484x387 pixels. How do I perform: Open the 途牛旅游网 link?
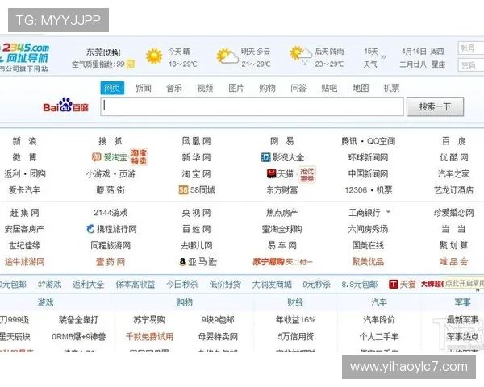point(25,262)
